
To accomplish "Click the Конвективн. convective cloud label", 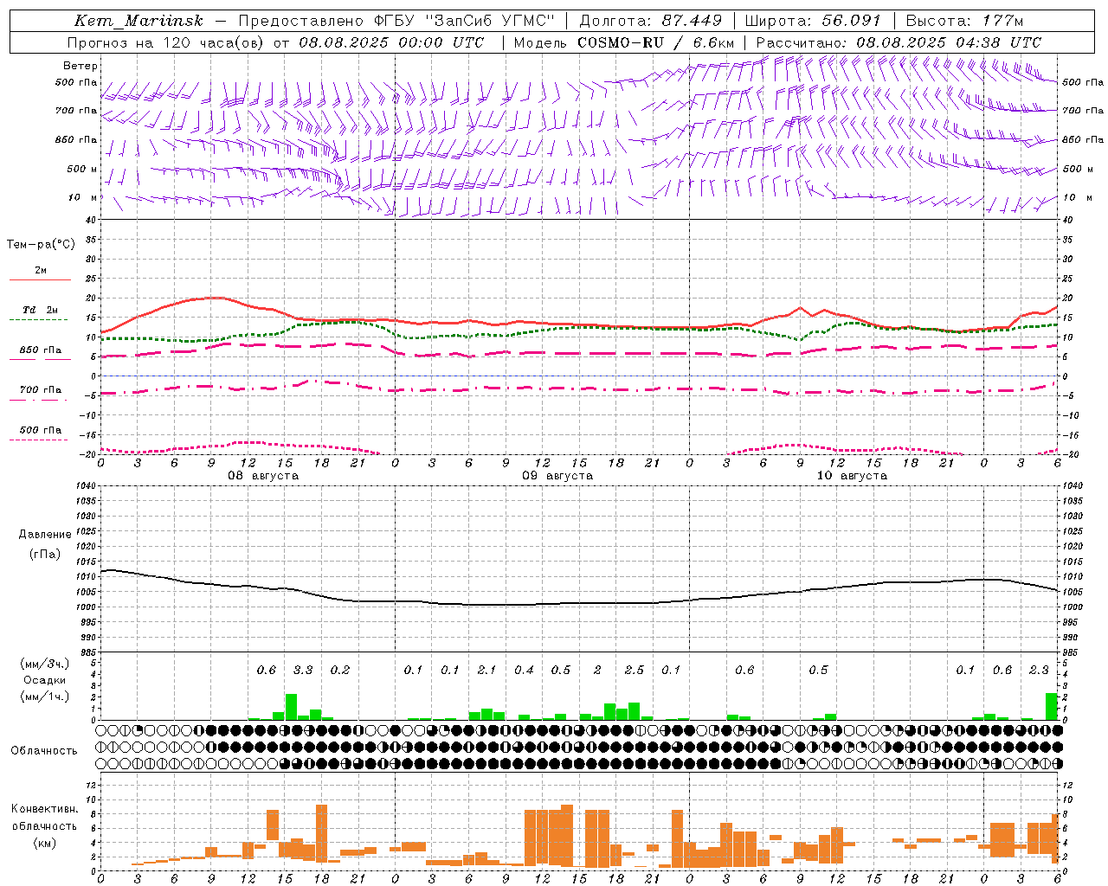I will [44, 809].
